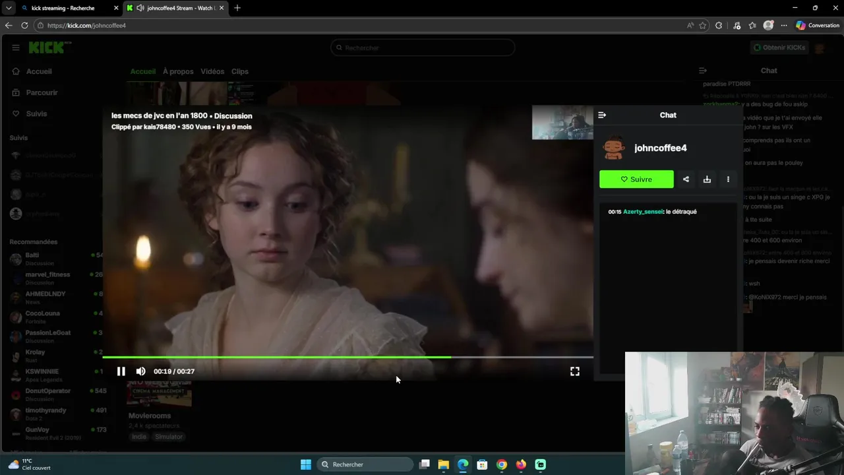Collapse the clip chat panel arrow icon
This screenshot has height=475, width=844.
[x=602, y=115]
